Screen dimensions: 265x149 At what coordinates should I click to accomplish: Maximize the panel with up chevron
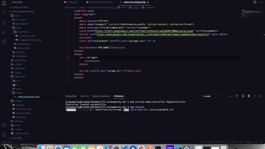pos(255,96)
